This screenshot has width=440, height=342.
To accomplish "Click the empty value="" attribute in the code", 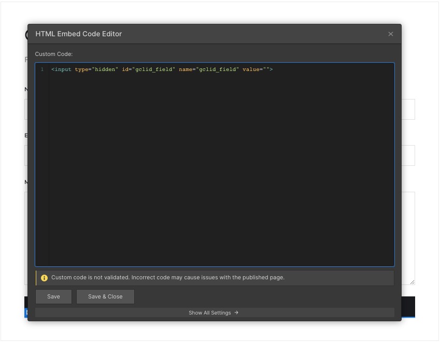I will 256,69.
